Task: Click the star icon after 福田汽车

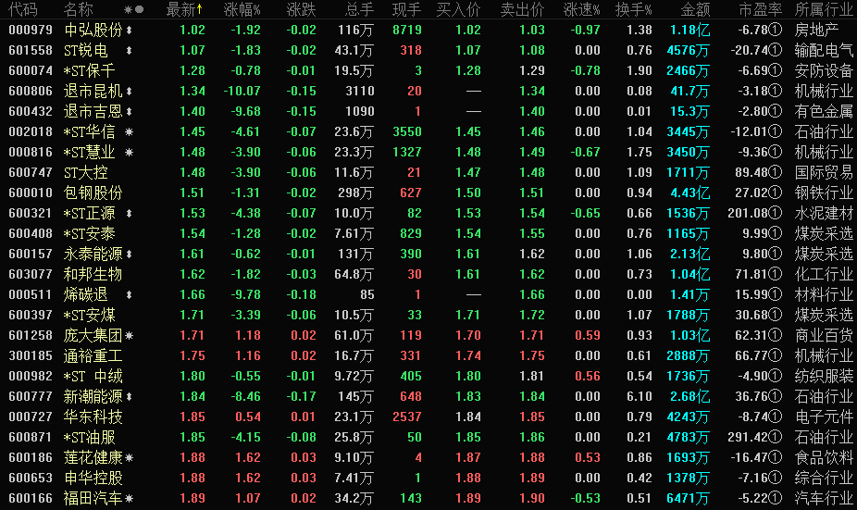Action: (x=129, y=499)
